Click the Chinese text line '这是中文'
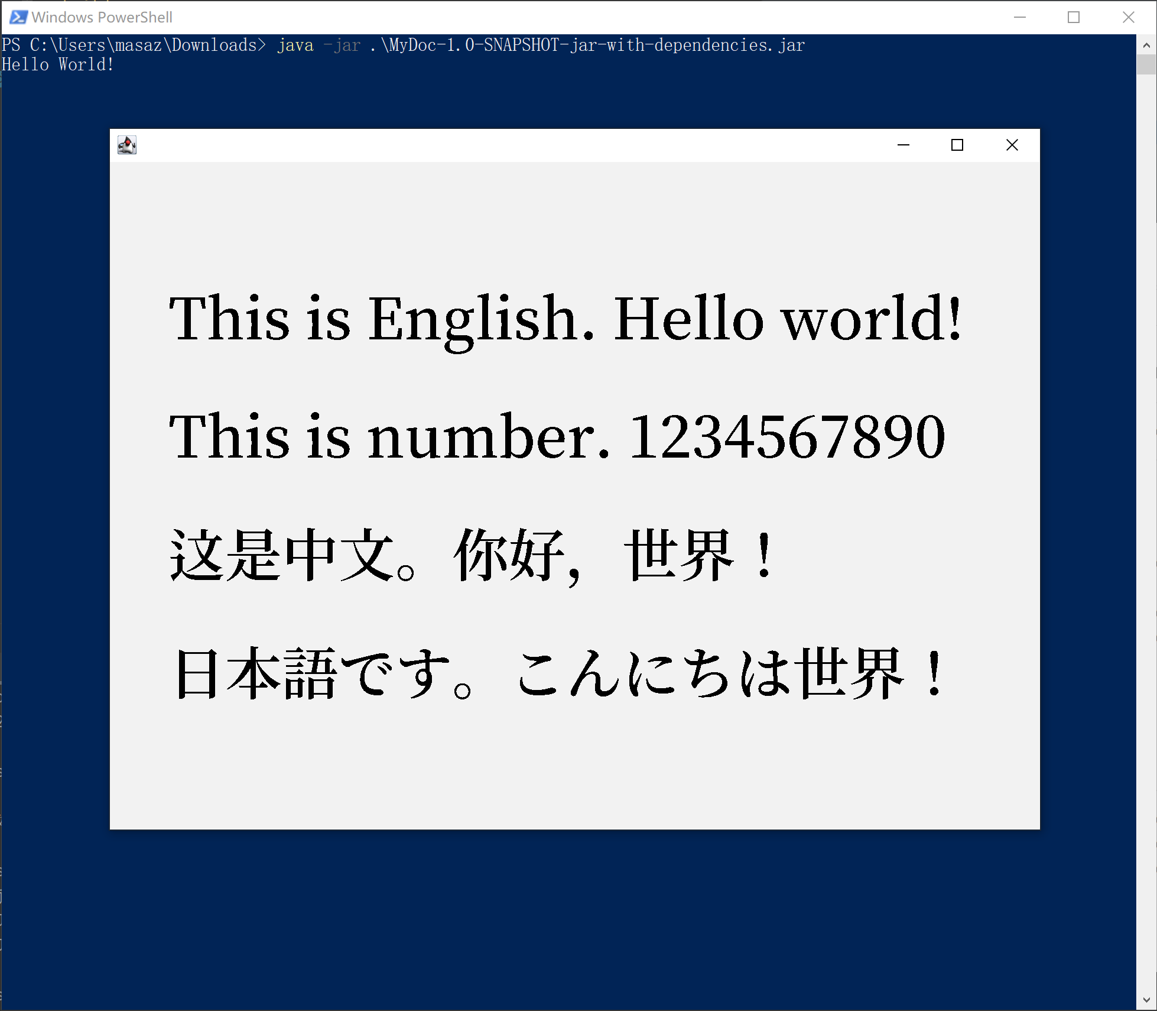 point(471,556)
